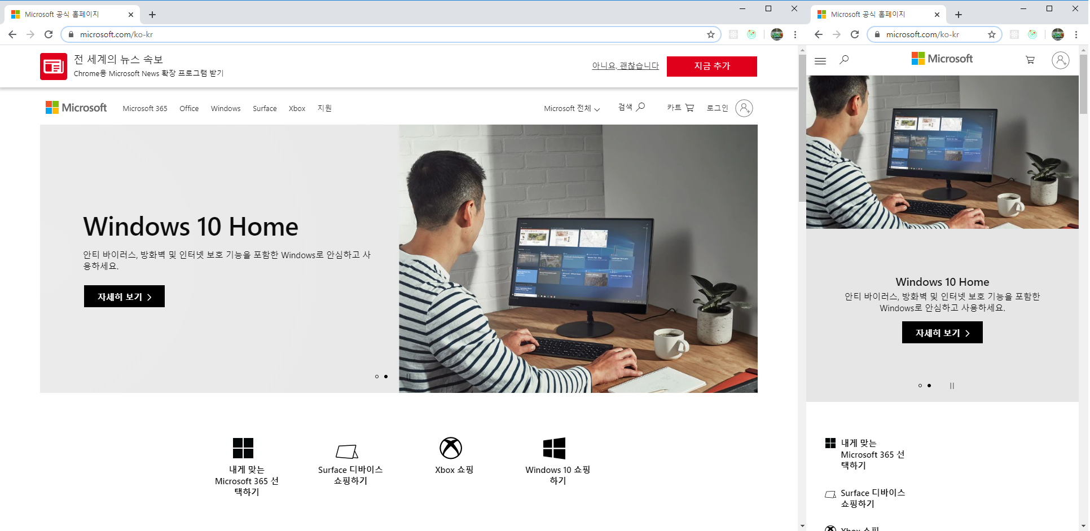Click 자세히 보기 button in left window
The height and width of the screenshot is (531, 1090).
point(124,297)
